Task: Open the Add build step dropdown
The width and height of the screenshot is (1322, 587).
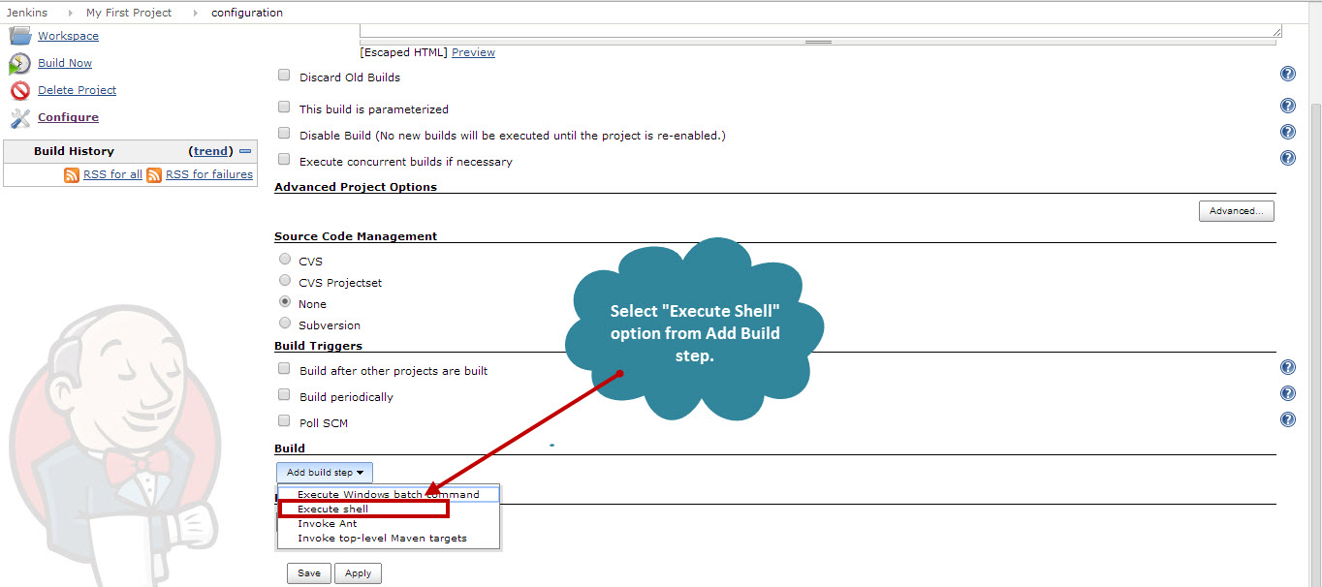Action: pyautogui.click(x=325, y=473)
